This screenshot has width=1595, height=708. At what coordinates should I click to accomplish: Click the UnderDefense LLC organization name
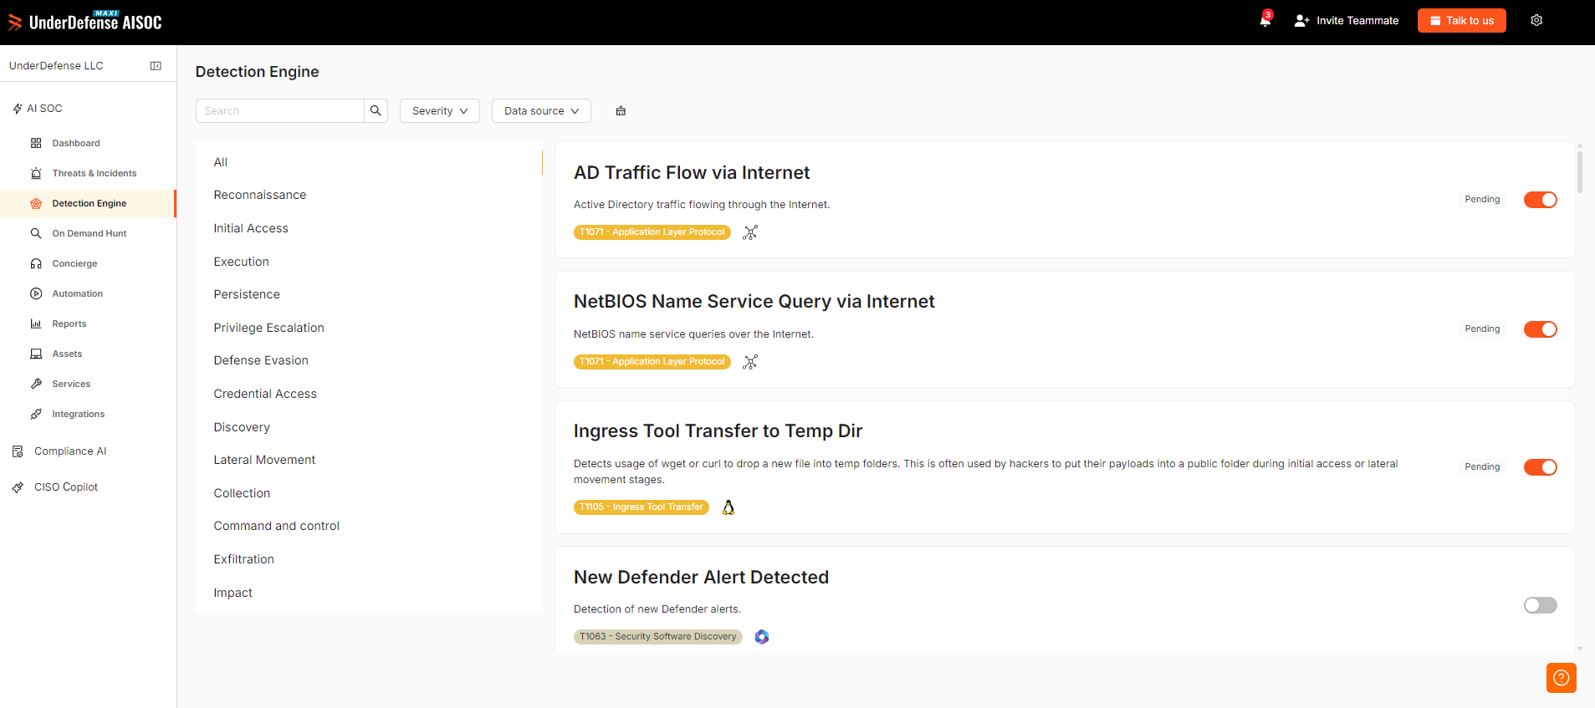[56, 66]
